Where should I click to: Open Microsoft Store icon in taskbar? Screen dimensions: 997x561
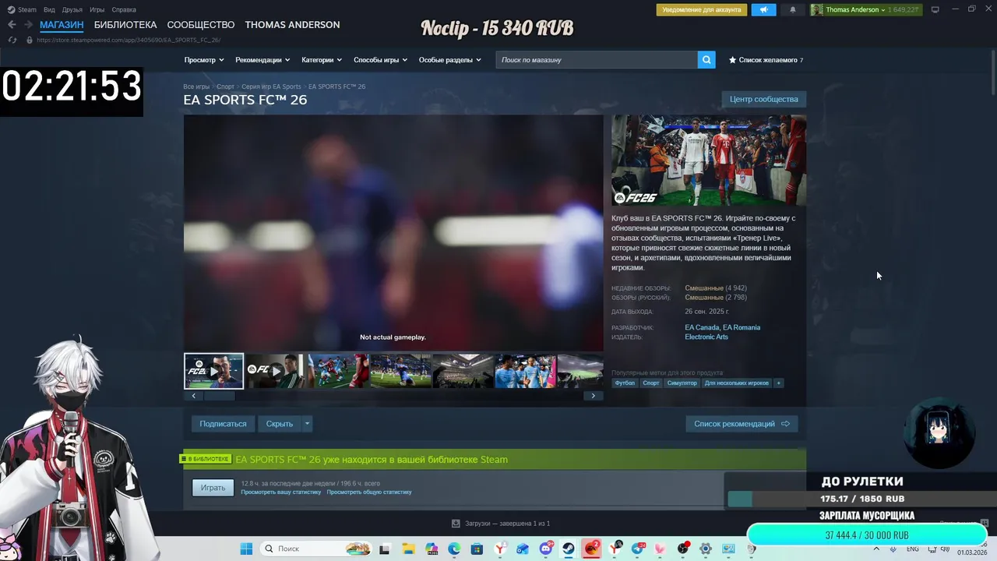coord(477,549)
